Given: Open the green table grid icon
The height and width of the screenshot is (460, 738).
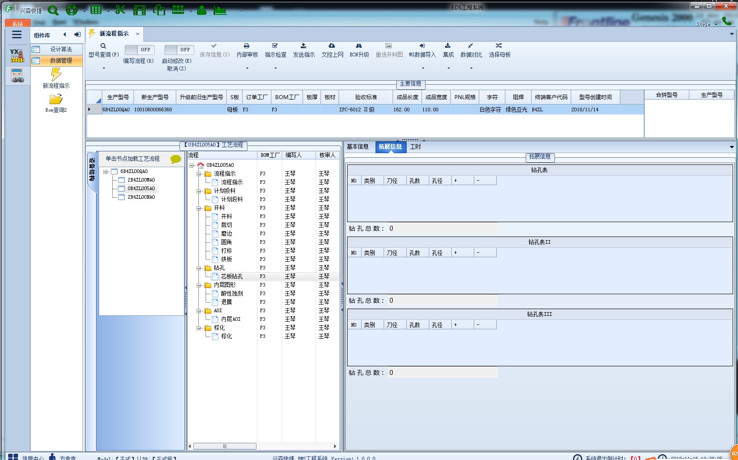Looking at the screenshot, I should coord(96,10).
